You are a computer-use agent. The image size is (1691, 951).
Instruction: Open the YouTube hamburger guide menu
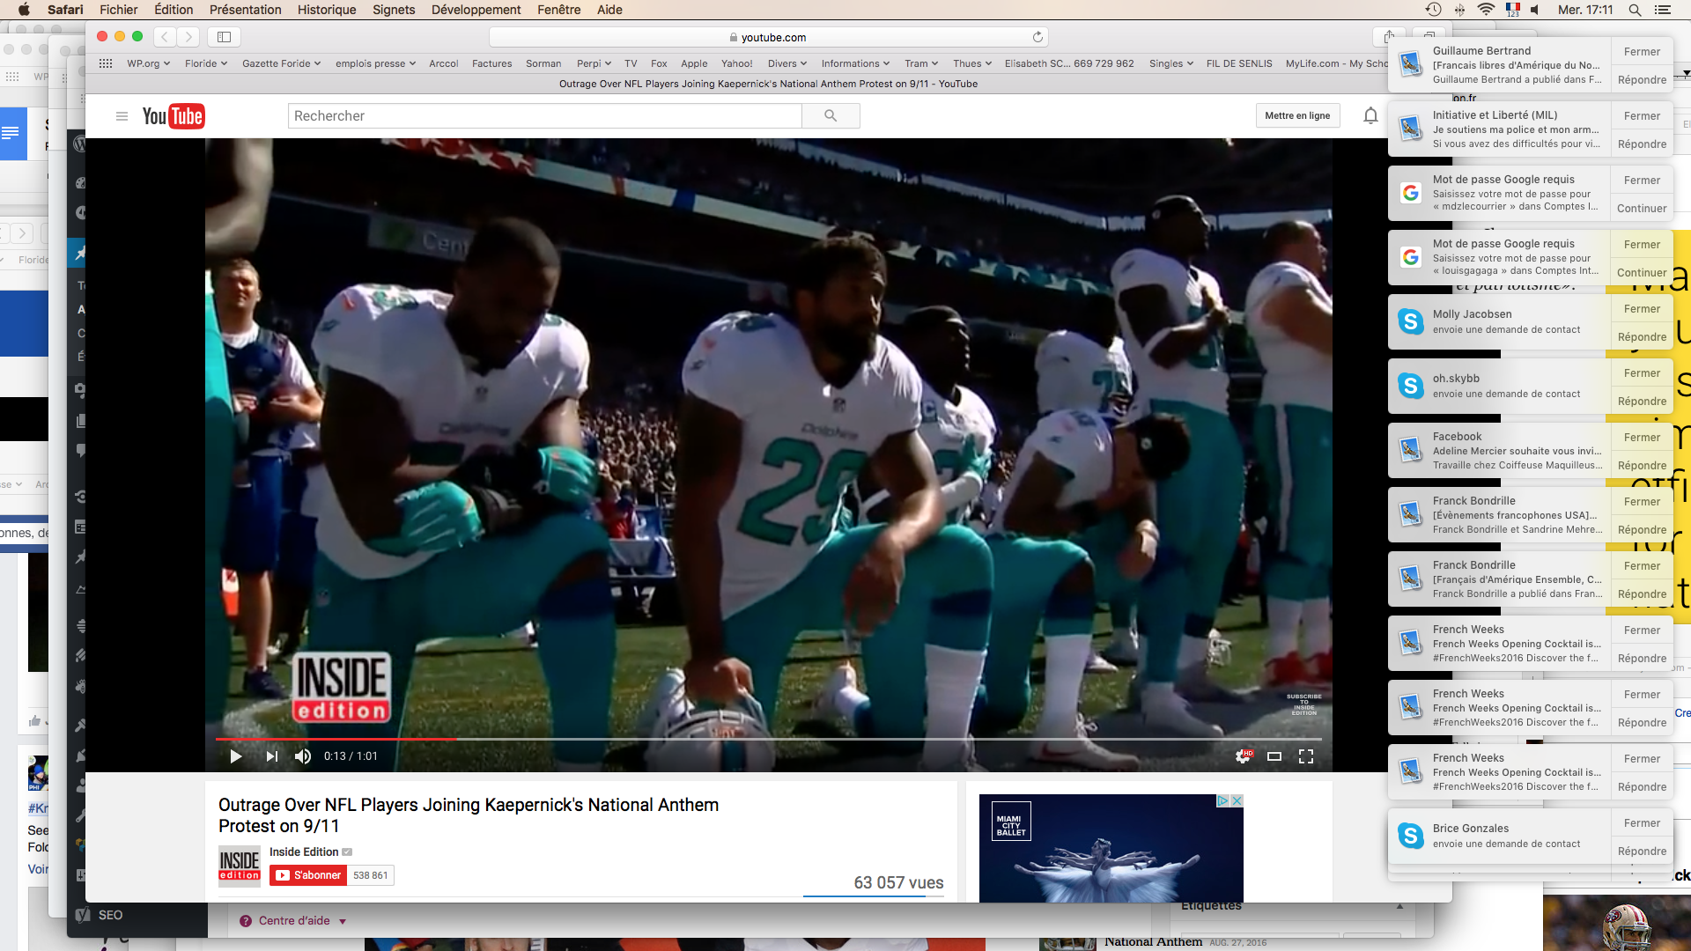coord(122,116)
